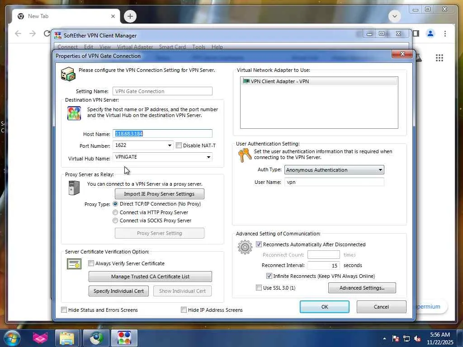Expand the Port Number dropdown
This screenshot has width=463, height=347.
coord(170,145)
